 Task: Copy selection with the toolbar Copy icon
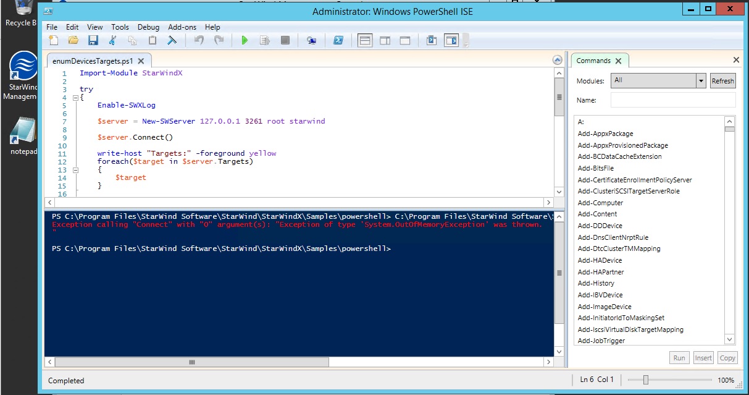click(132, 40)
